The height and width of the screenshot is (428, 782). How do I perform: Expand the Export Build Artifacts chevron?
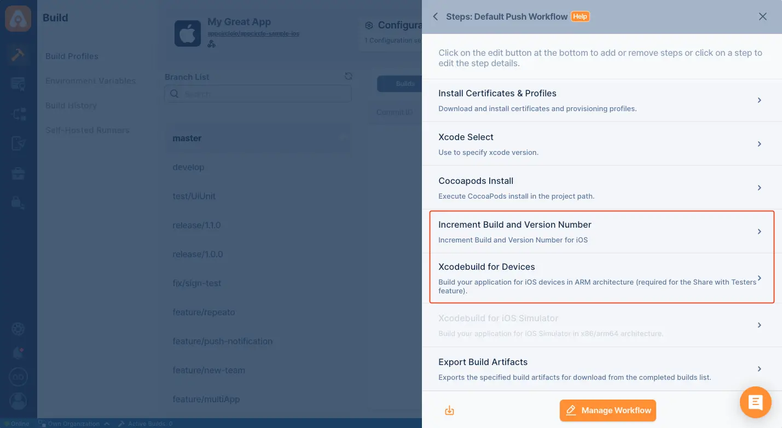tap(760, 369)
